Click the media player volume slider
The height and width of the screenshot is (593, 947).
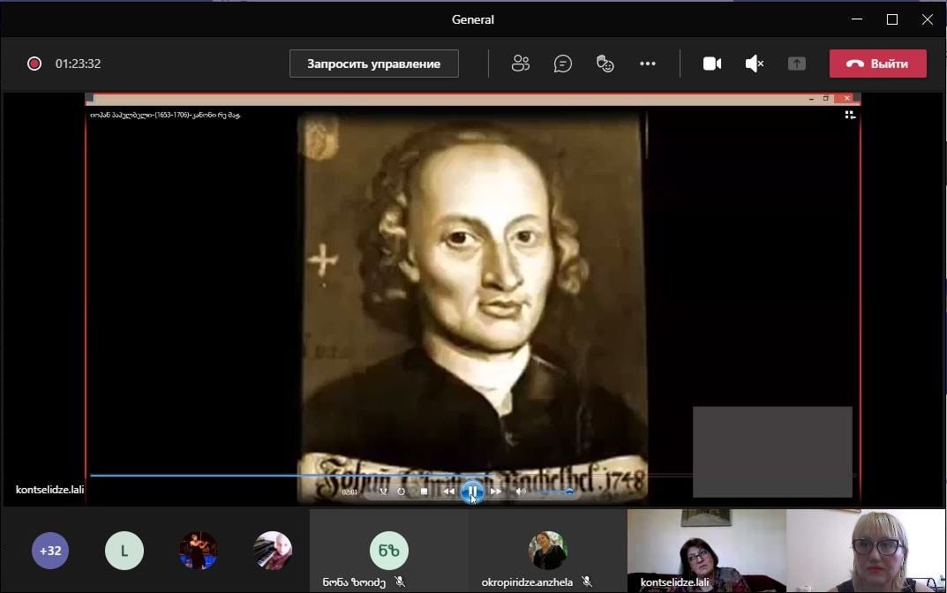(552, 492)
